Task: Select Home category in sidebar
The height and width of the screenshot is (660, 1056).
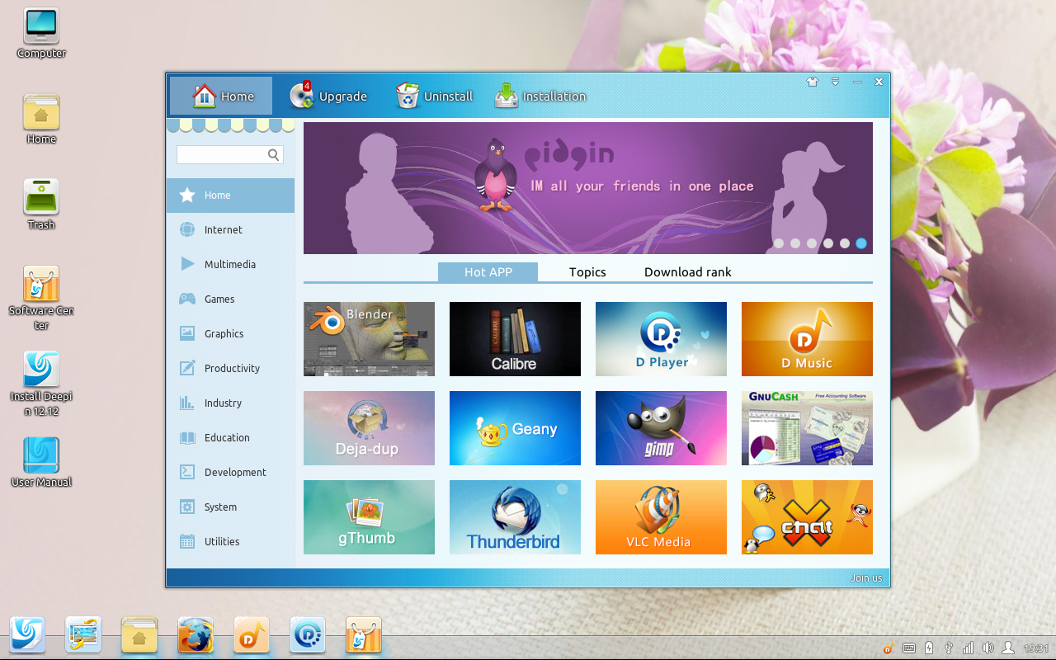Action: point(230,196)
